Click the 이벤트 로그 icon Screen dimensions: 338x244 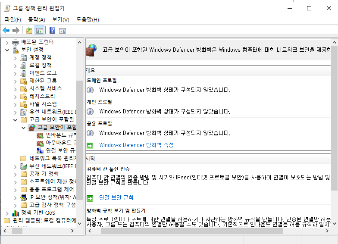point(23,73)
